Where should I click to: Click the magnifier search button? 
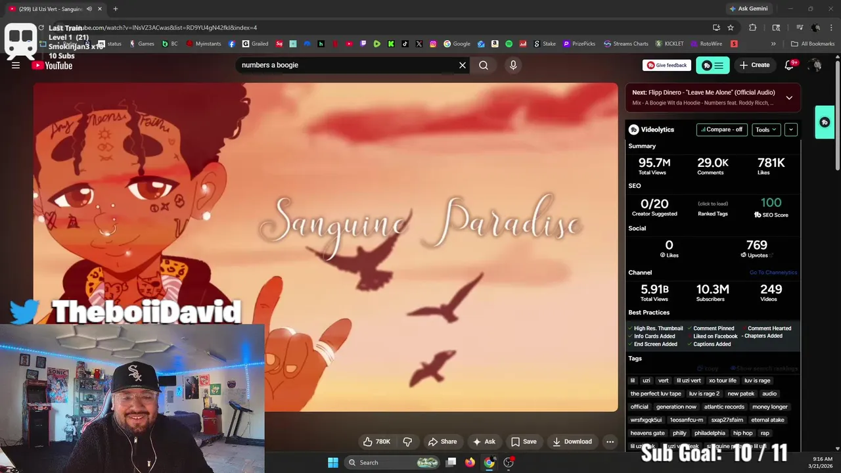point(484,65)
